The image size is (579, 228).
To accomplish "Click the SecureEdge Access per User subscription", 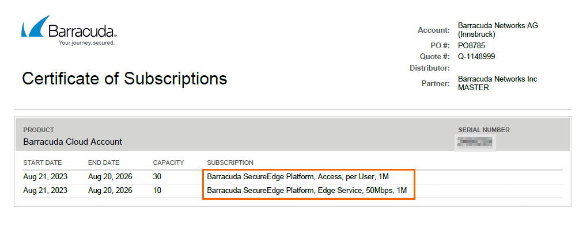I will pos(298,177).
